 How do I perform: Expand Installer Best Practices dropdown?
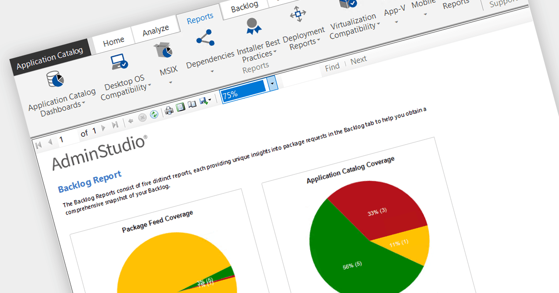[x=276, y=52]
